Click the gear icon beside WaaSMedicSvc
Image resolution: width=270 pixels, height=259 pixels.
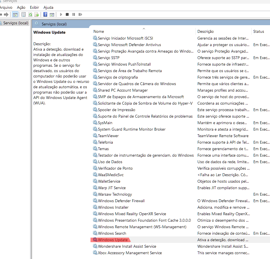coord(95,174)
